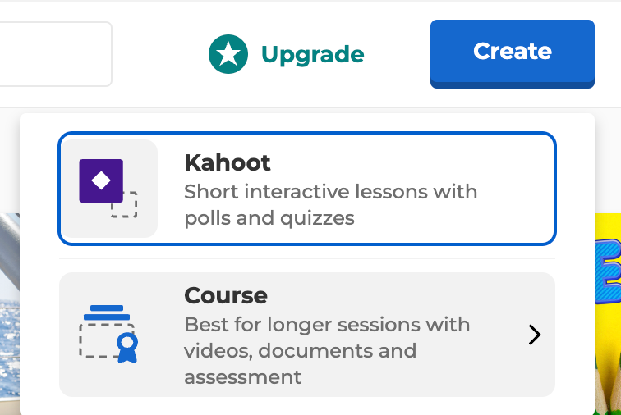Expand the Course submenu chevron arrow

(535, 335)
